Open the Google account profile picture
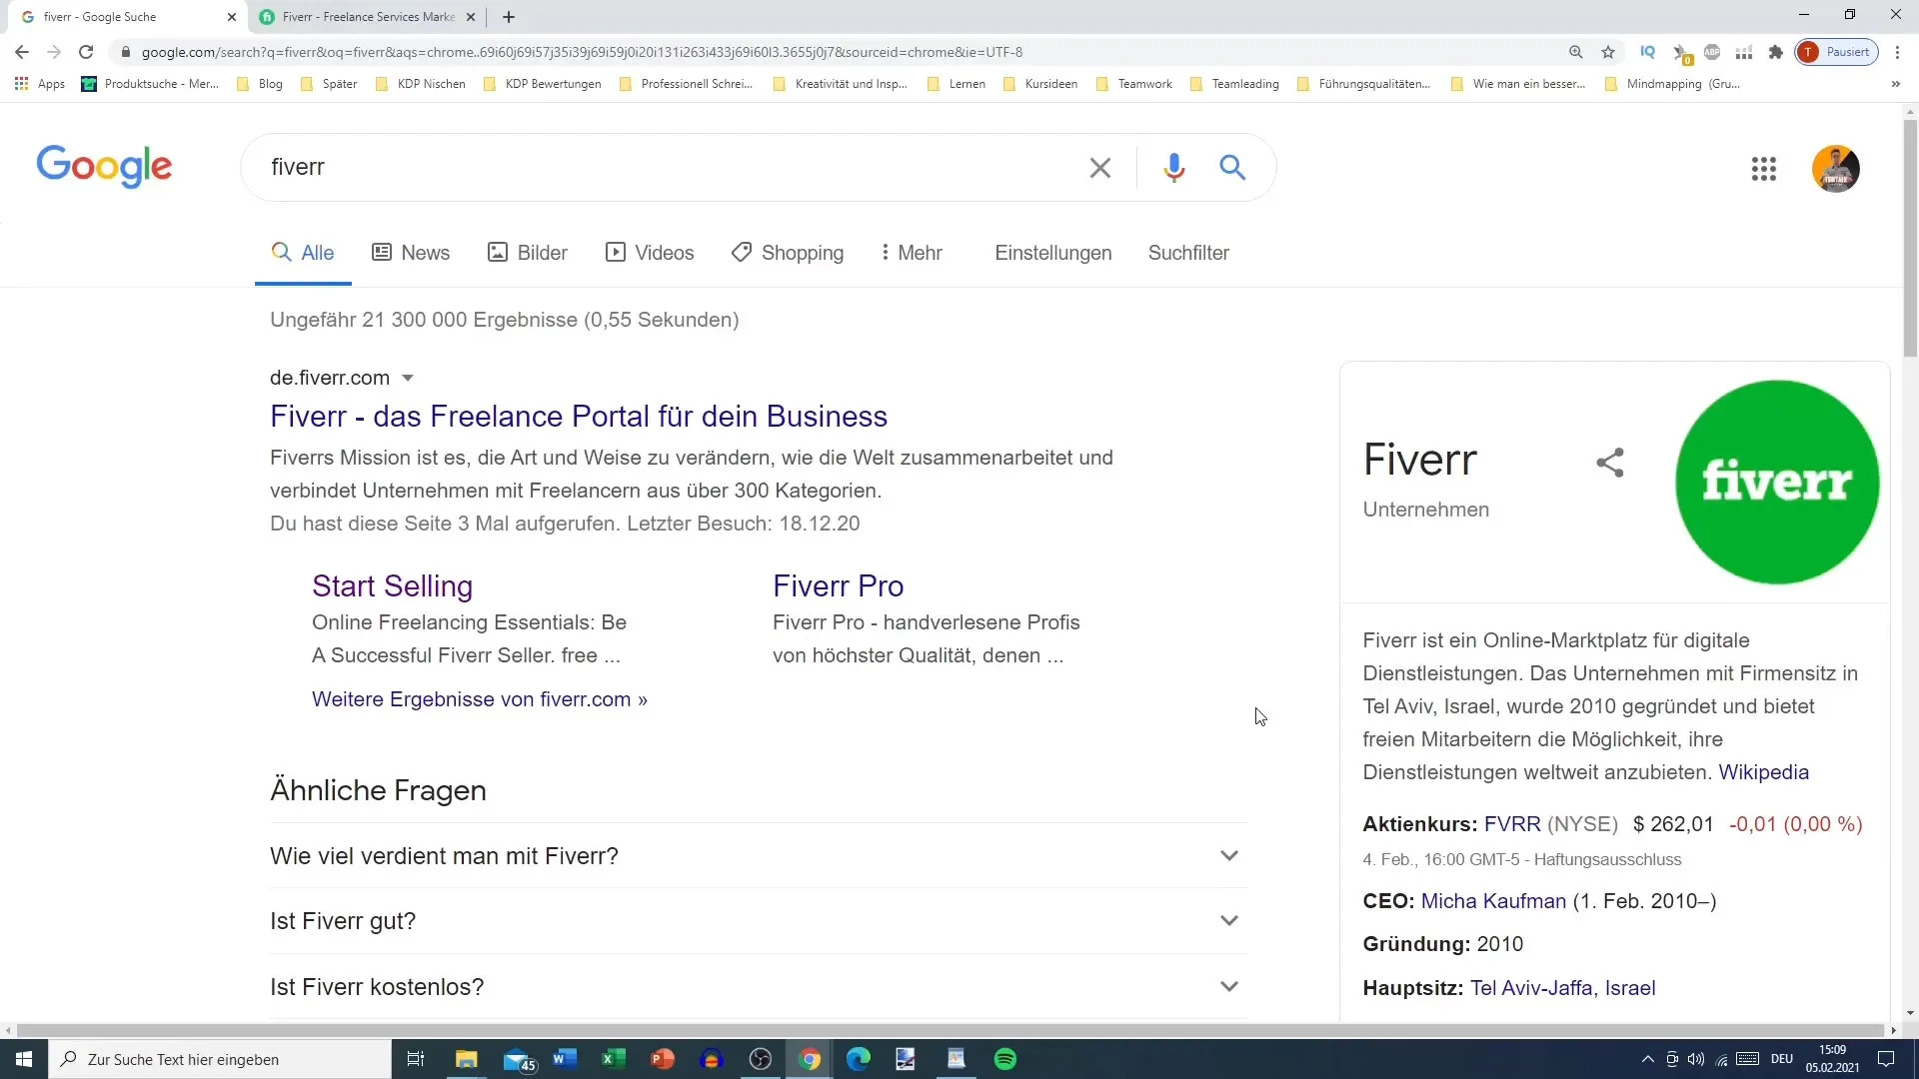This screenshot has width=1919, height=1079. click(1836, 169)
